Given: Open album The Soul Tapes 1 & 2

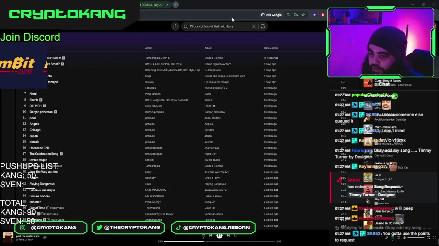Looking at the screenshot, I should [x=216, y=88].
